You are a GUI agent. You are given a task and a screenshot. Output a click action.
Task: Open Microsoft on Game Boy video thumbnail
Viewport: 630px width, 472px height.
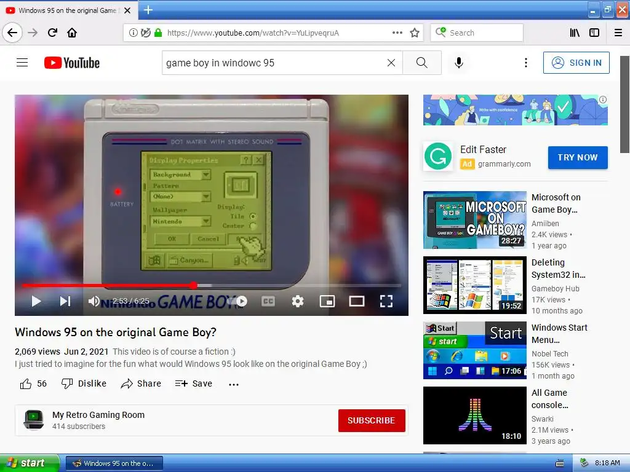point(474,220)
